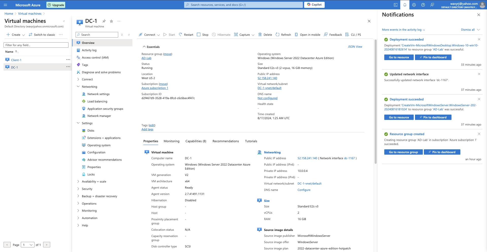Screen dimensions: 487x252
Task: Collapse the Networking menu section
Action: click(78, 87)
